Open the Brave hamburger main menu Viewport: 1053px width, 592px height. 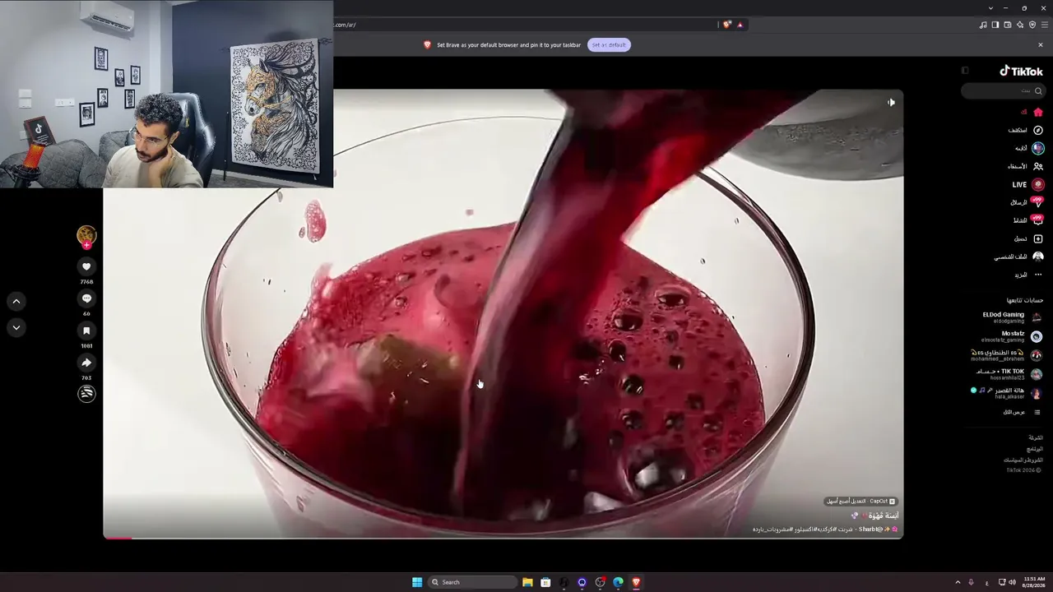(1045, 25)
